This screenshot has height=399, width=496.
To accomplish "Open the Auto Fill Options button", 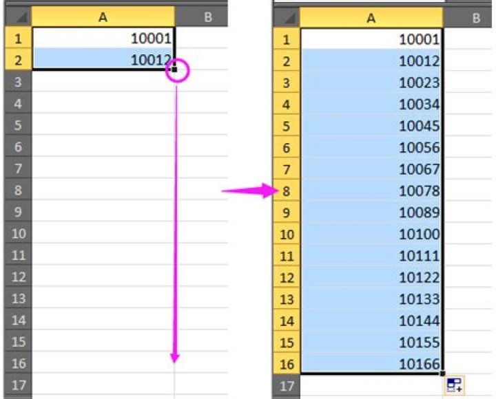I will [455, 385].
